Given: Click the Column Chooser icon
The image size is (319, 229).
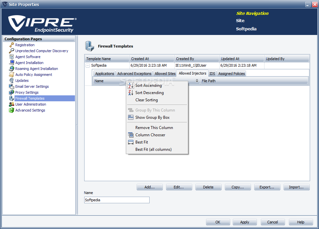Looking at the screenshot, I should pyautogui.click(x=131, y=135).
